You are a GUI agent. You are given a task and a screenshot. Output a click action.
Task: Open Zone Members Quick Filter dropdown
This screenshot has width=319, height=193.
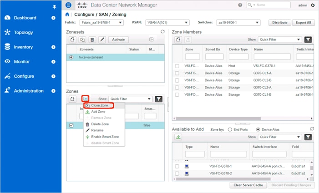(280, 40)
